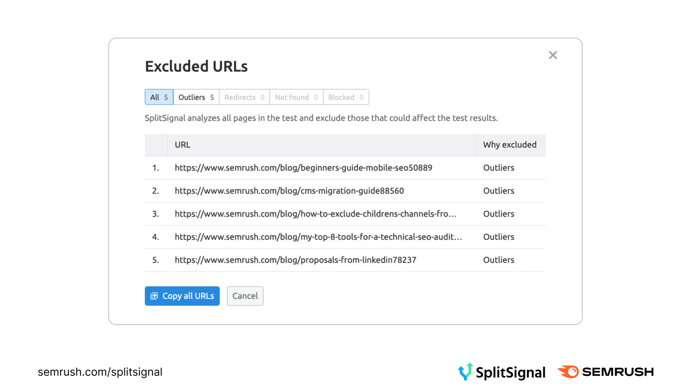Click the filter tab icon for Redirects
691x391 pixels.
244,97
